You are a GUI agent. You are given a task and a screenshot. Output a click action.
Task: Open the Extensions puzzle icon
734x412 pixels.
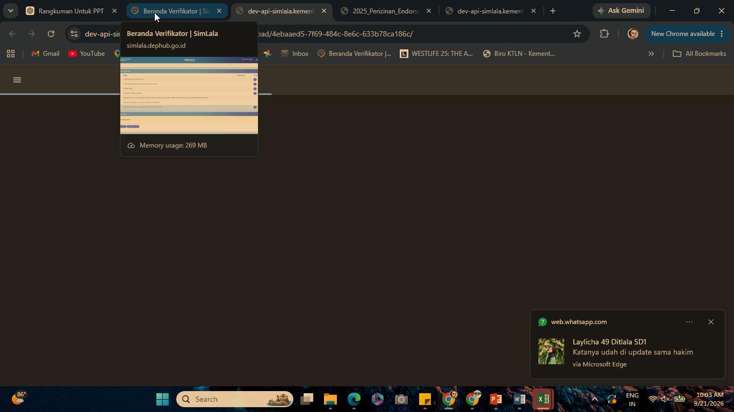click(x=604, y=34)
